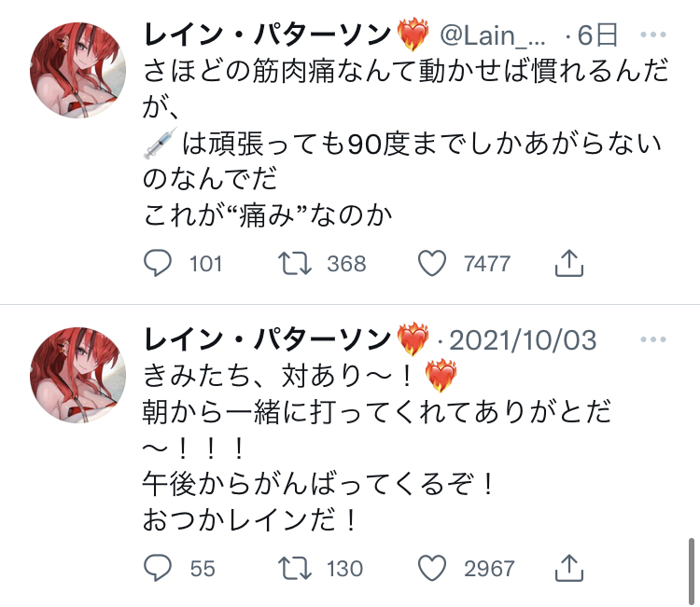Open display name on the first tweet

point(267,34)
